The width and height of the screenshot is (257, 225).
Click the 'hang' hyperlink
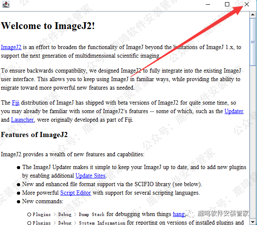click(178, 214)
